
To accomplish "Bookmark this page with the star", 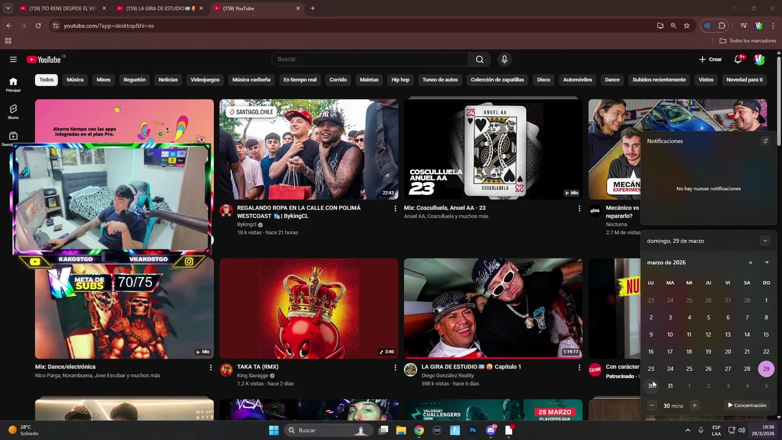I will click(687, 26).
